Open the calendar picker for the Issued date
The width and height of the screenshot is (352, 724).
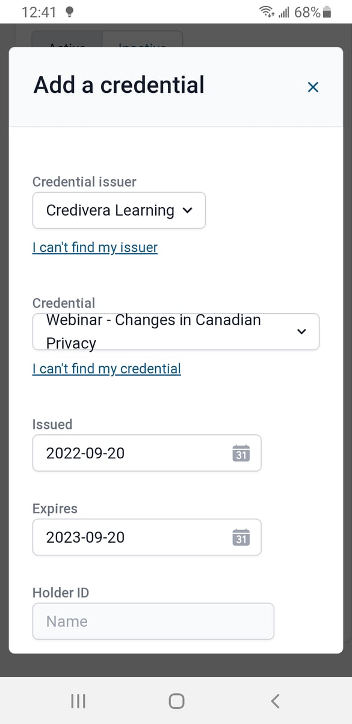pyautogui.click(x=241, y=454)
